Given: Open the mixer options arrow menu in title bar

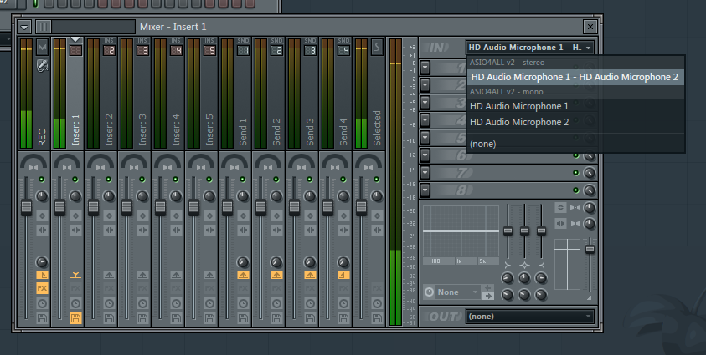Looking at the screenshot, I should pyautogui.click(x=24, y=27).
